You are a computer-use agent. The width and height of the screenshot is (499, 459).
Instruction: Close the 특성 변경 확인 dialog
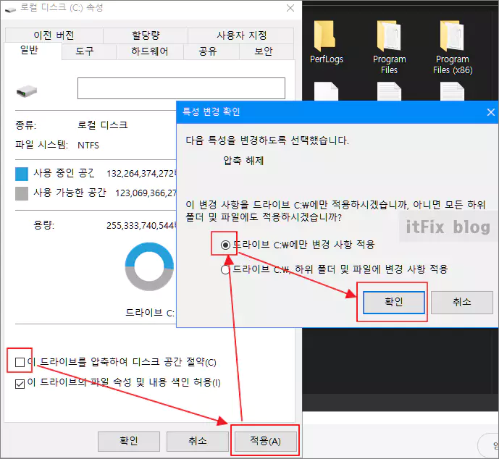pyautogui.click(x=491, y=112)
